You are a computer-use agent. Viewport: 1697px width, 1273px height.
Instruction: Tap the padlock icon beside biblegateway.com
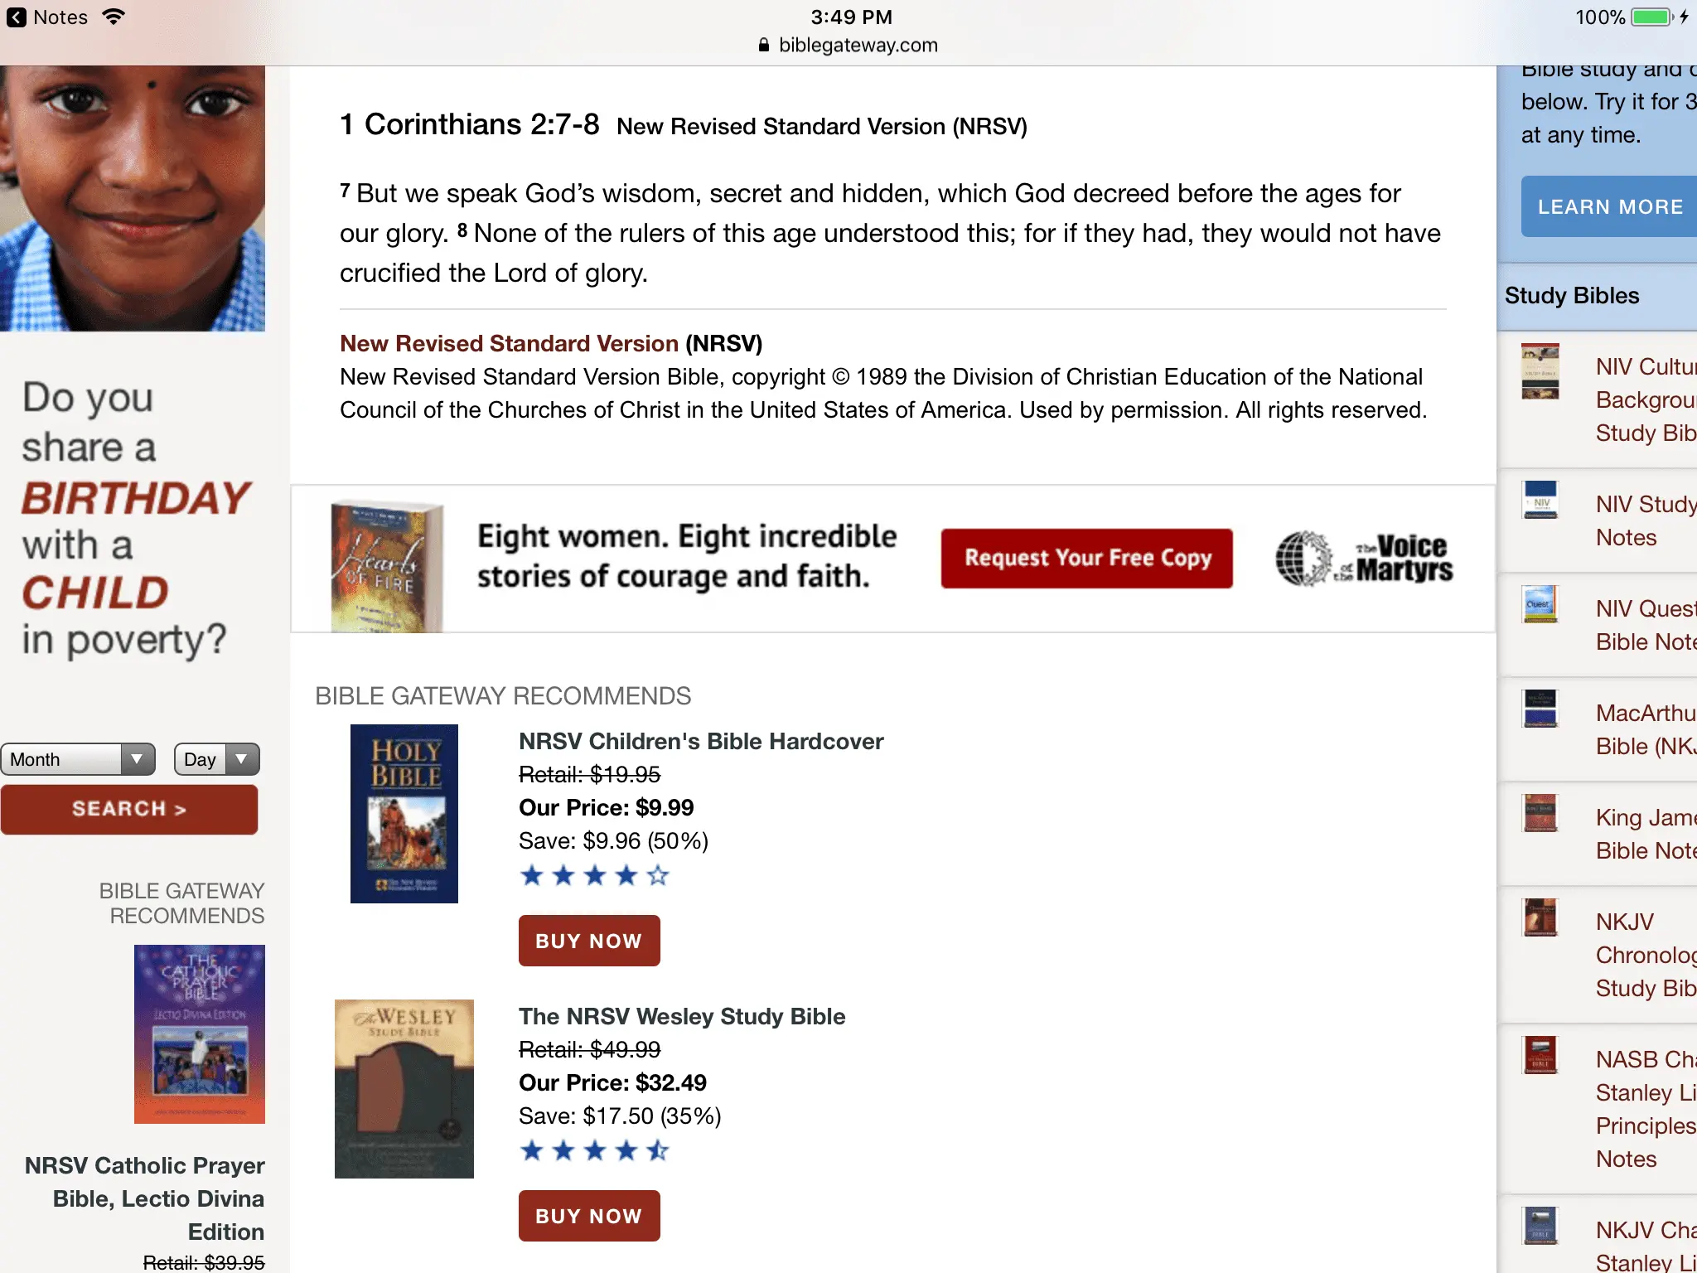coord(764,45)
